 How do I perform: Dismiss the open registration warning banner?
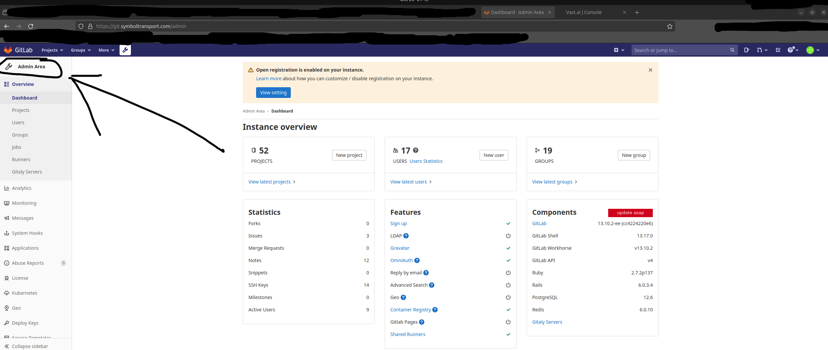[650, 70]
